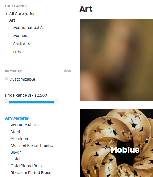
Task: Open the Other subcategory
Action: pyautogui.click(x=18, y=52)
